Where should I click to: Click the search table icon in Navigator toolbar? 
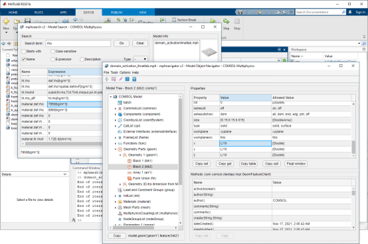coord(114,80)
